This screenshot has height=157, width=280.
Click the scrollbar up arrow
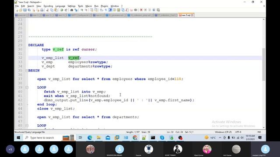click(x=263, y=19)
